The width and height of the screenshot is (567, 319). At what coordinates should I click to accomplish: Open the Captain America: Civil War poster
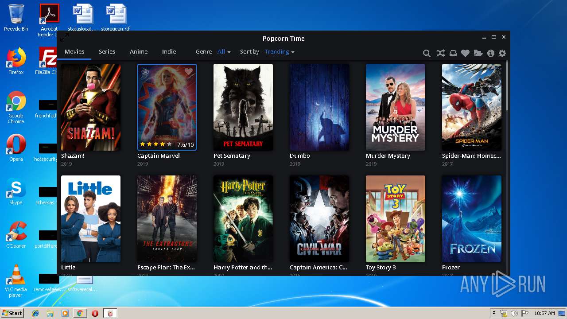319,219
